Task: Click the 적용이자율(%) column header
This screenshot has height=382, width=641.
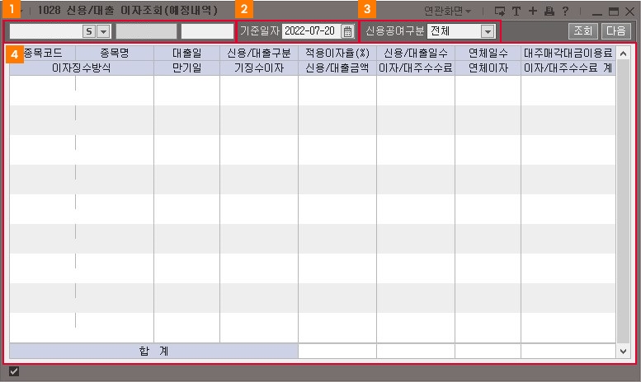Action: point(337,53)
